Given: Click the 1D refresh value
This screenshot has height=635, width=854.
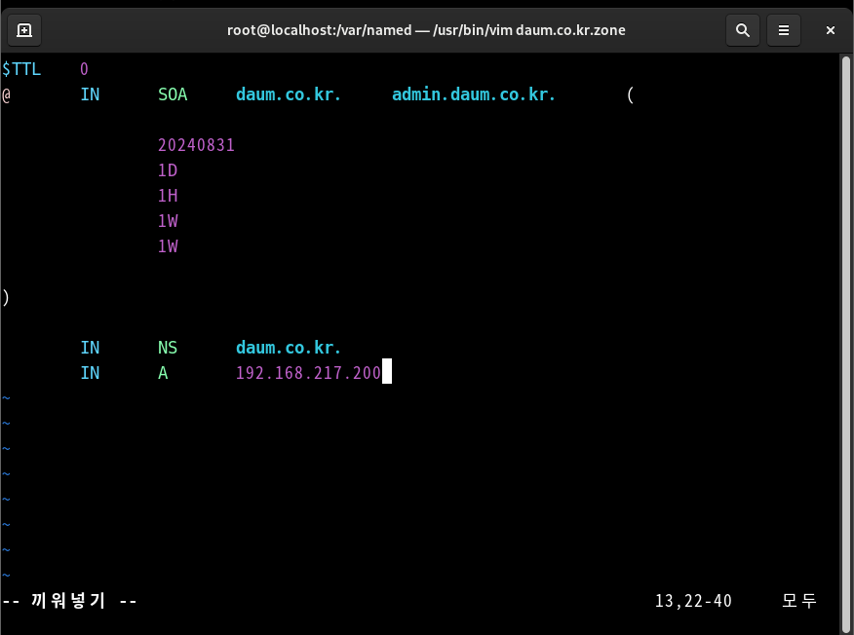Looking at the screenshot, I should click(x=168, y=170).
